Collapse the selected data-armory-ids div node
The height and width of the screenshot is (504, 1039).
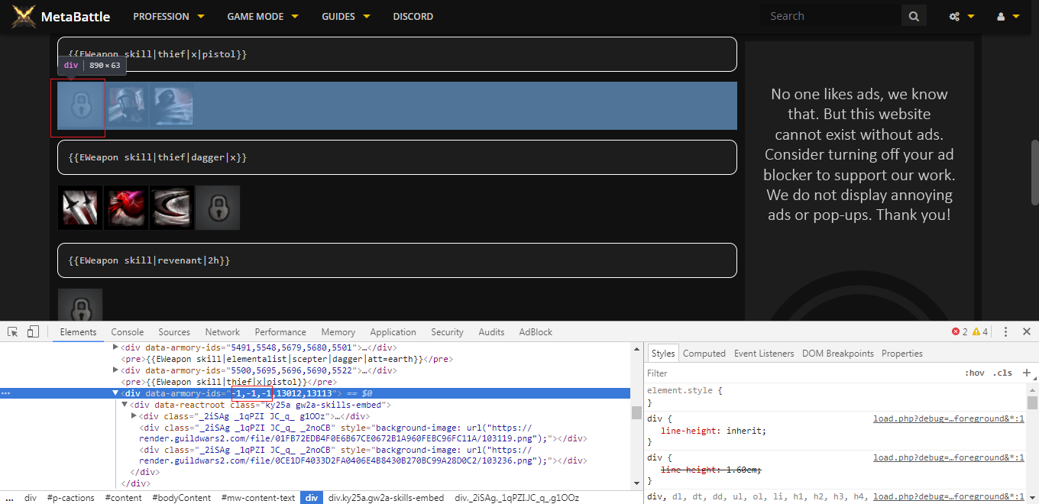coord(116,393)
